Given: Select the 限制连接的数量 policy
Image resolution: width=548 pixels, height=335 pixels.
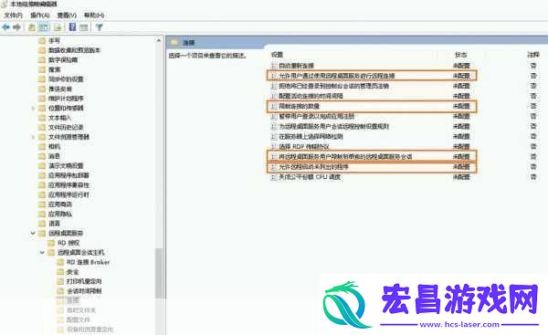Looking at the screenshot, I should tap(299, 106).
